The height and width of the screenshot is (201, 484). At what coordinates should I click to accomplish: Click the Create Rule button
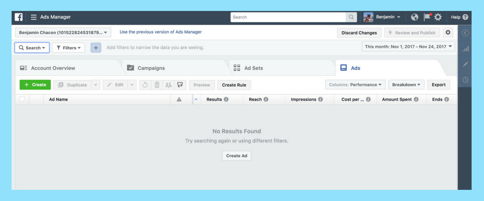click(x=234, y=85)
